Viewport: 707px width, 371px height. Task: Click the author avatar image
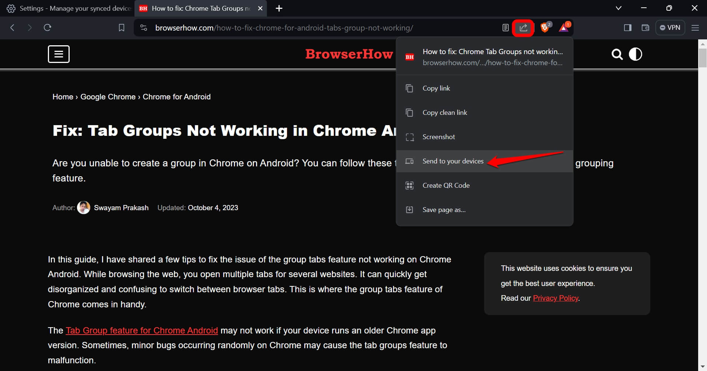(84, 208)
